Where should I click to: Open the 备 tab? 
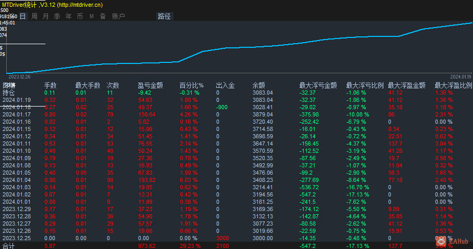[x=103, y=16]
